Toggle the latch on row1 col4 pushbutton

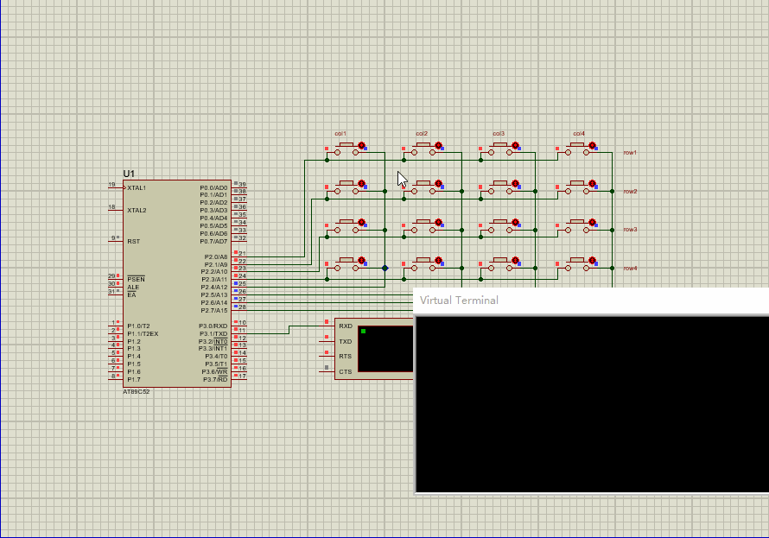[x=592, y=146]
